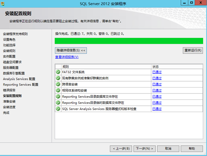Viewport: 207px width, 156px height.
Task: Click check icon for Reporting Services目录临时数据库文件存在
Action: coord(58,102)
